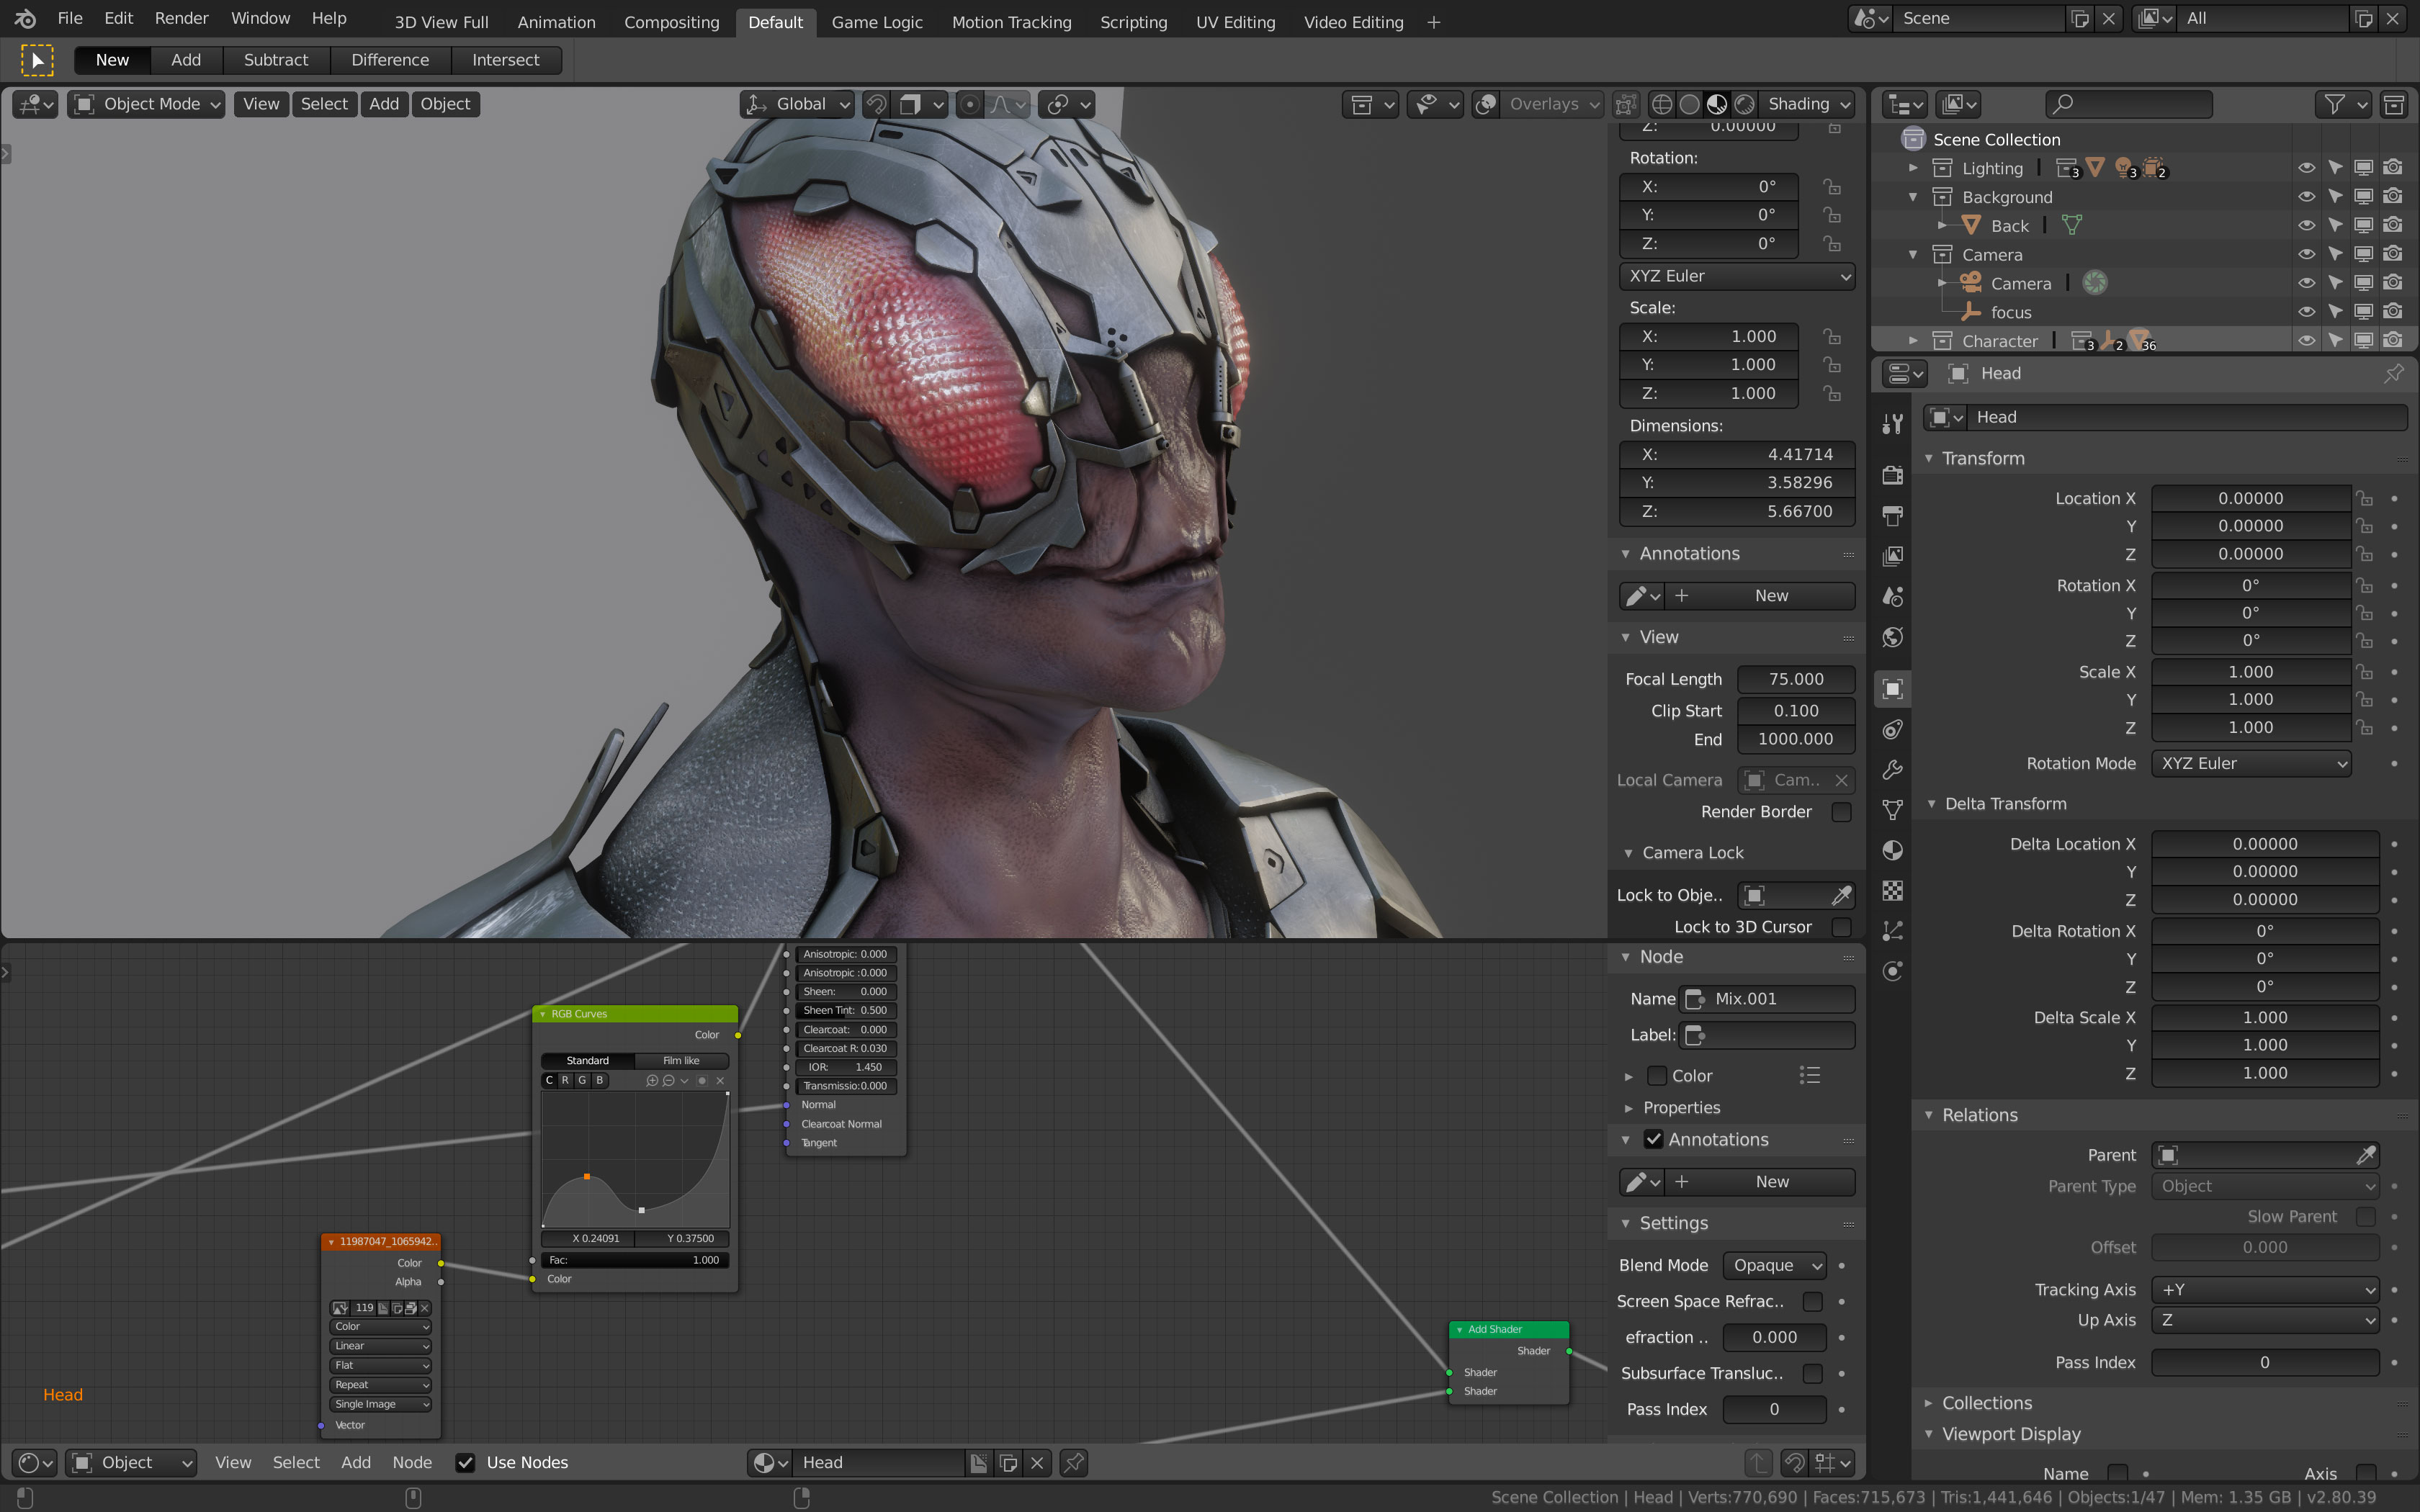Pin the Head node tree
This screenshot has height=1512, width=2420.
point(1074,1462)
